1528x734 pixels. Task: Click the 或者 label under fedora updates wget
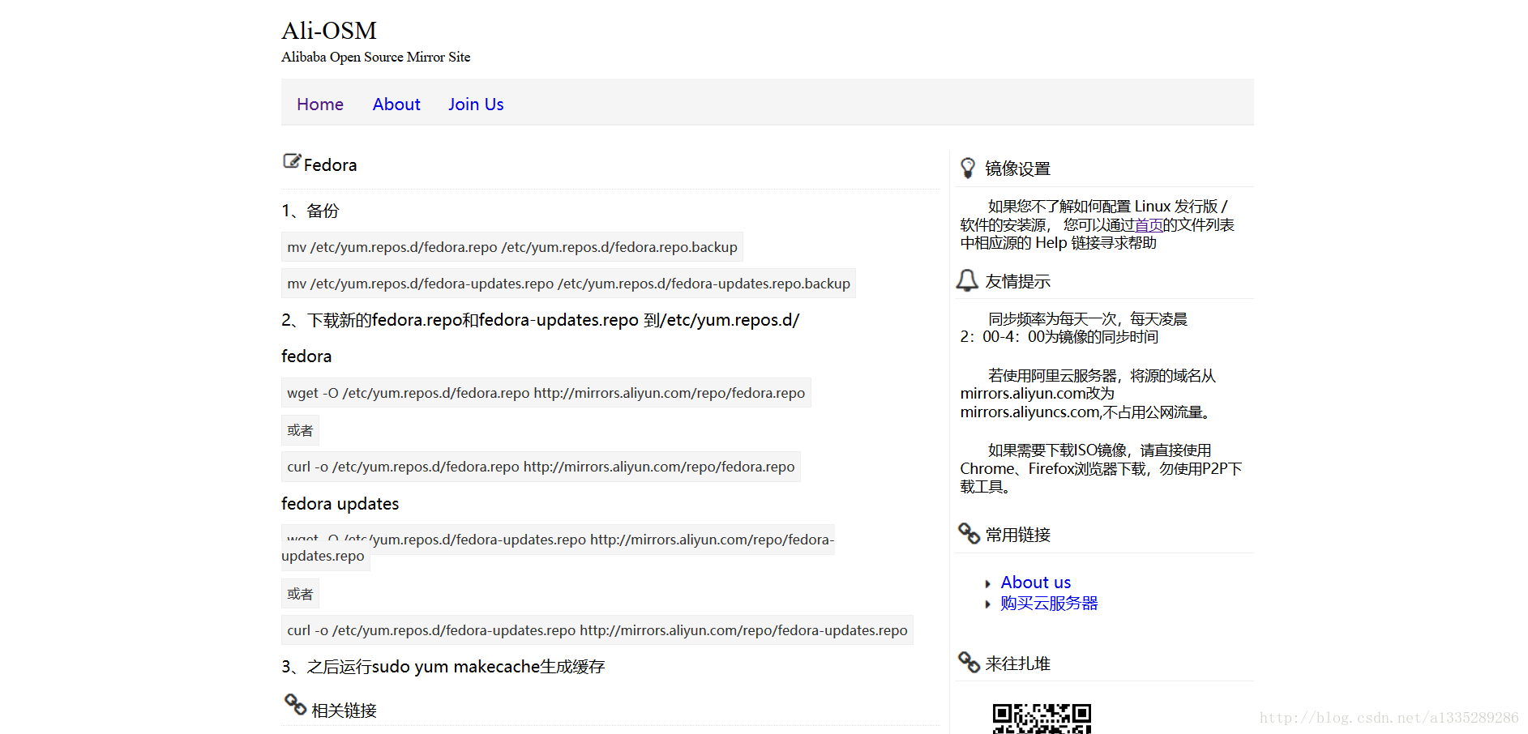tap(300, 594)
